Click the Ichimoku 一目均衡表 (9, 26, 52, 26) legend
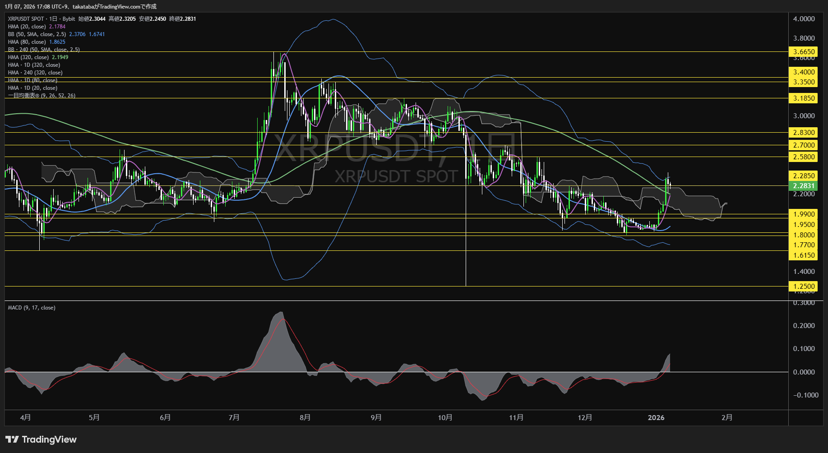The height and width of the screenshot is (453, 828). [42, 96]
